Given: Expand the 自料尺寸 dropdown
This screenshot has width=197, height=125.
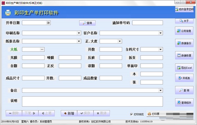Looking at the screenshot, I should [161, 49].
